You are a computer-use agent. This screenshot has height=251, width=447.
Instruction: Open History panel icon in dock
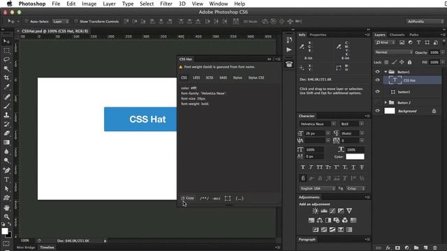[289, 40]
